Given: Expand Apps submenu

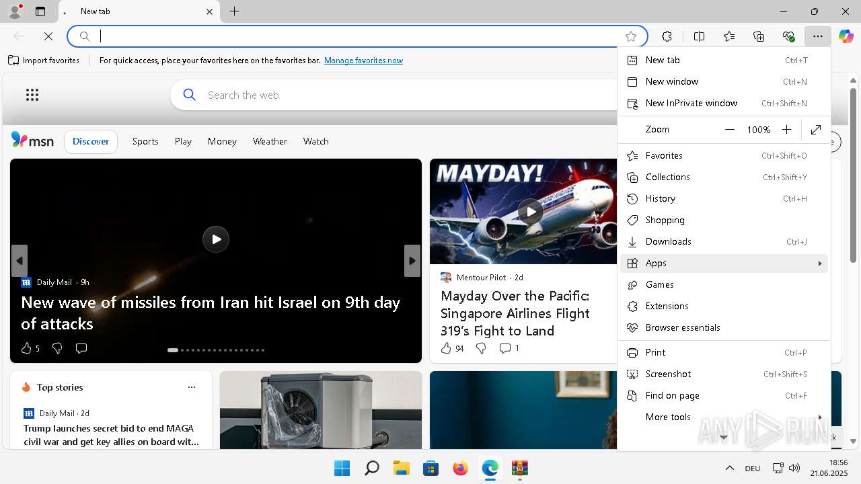Looking at the screenshot, I should [x=723, y=263].
